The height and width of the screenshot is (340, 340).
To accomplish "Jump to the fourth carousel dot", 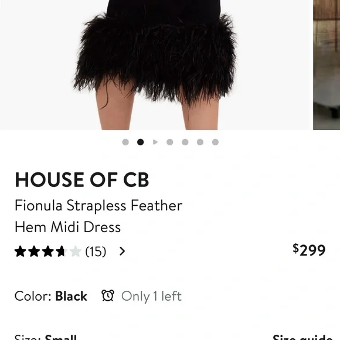I will pyautogui.click(x=170, y=142).
